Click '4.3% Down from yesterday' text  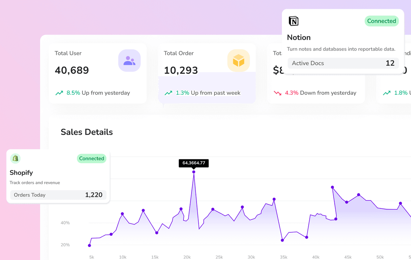(x=321, y=93)
